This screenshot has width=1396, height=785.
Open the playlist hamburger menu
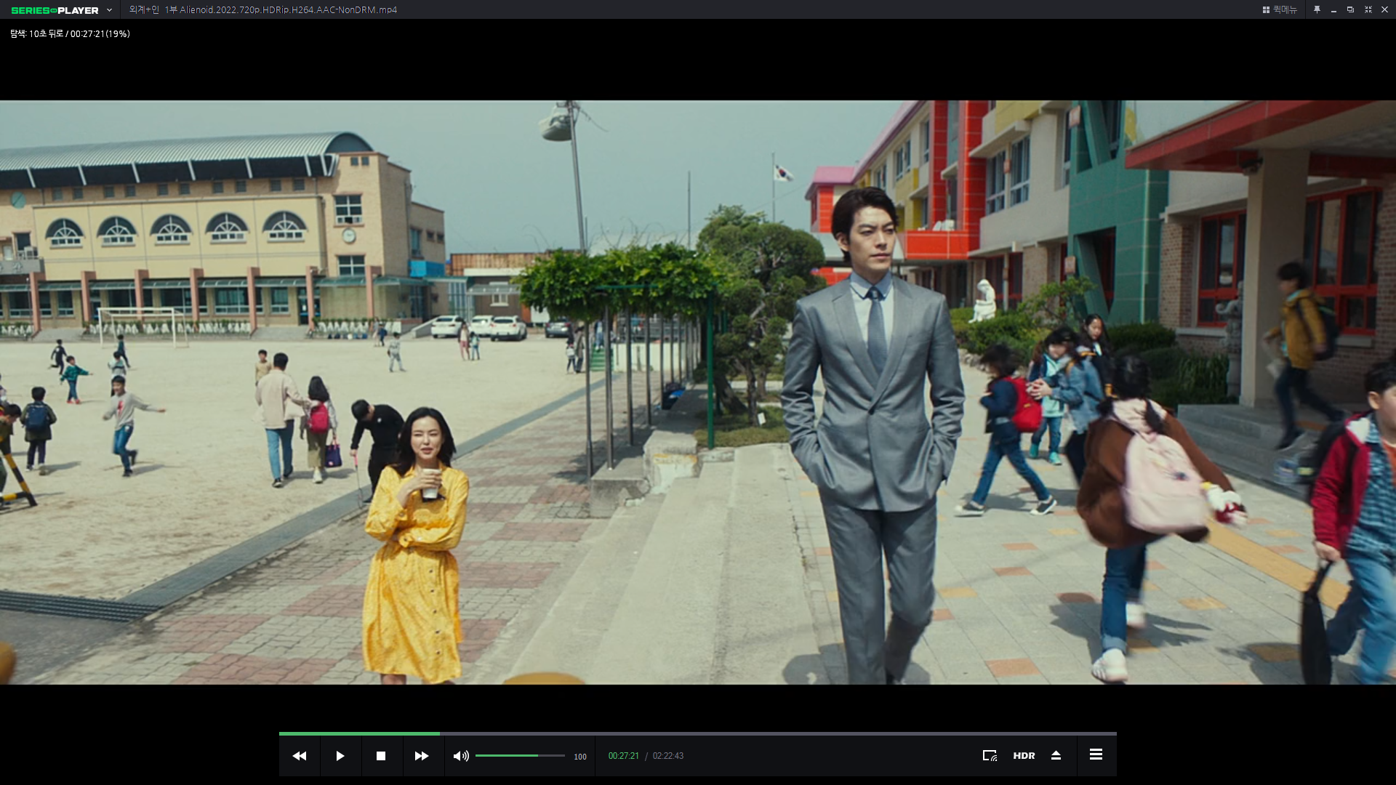tap(1096, 754)
